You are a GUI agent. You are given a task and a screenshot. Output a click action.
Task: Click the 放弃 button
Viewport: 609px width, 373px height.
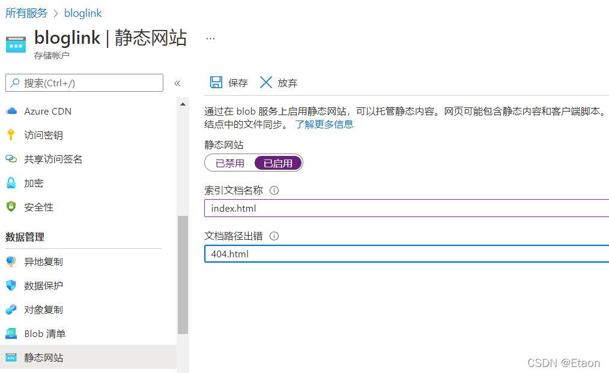point(279,83)
